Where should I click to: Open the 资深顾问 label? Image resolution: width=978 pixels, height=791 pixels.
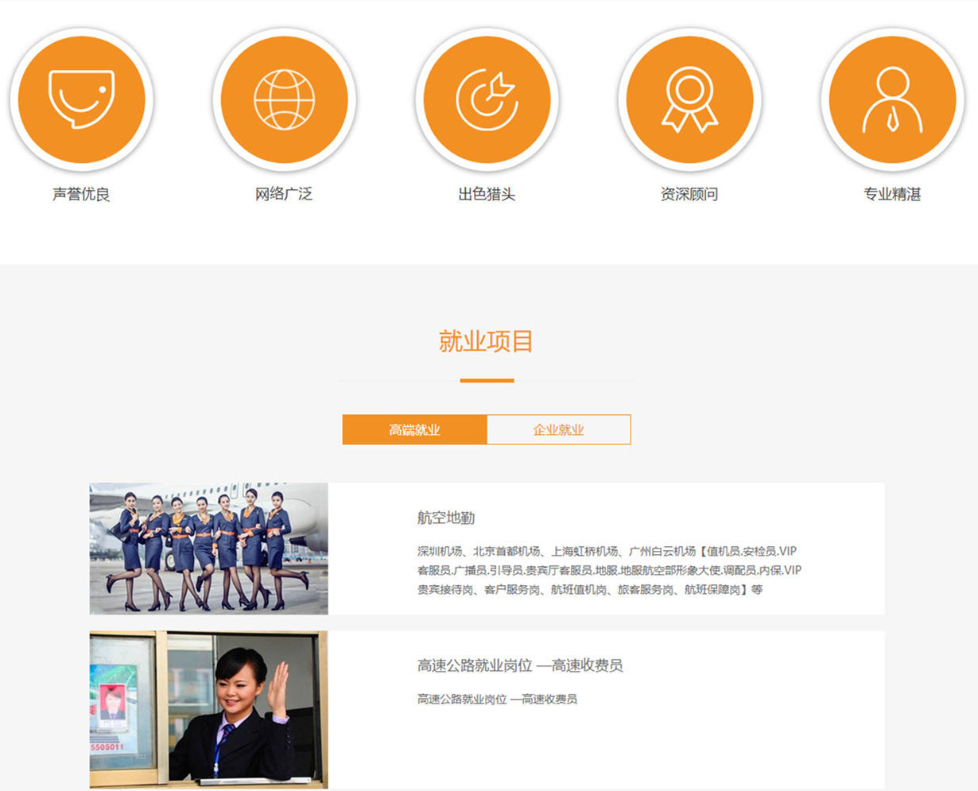tap(689, 194)
